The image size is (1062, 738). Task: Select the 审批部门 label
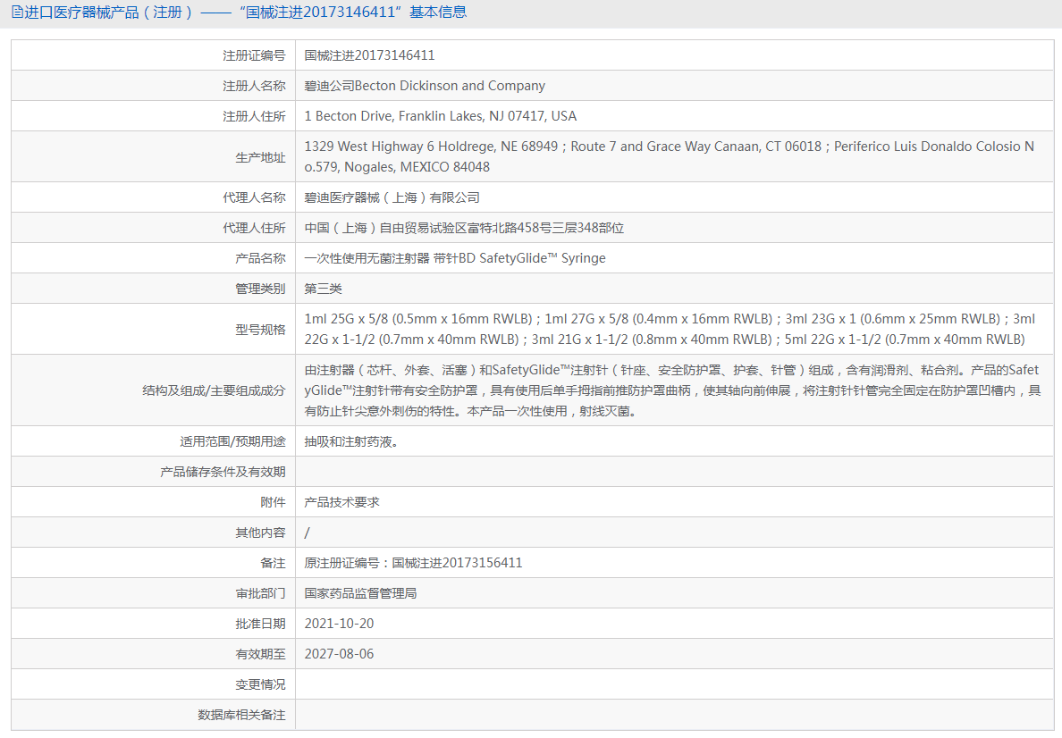(260, 594)
